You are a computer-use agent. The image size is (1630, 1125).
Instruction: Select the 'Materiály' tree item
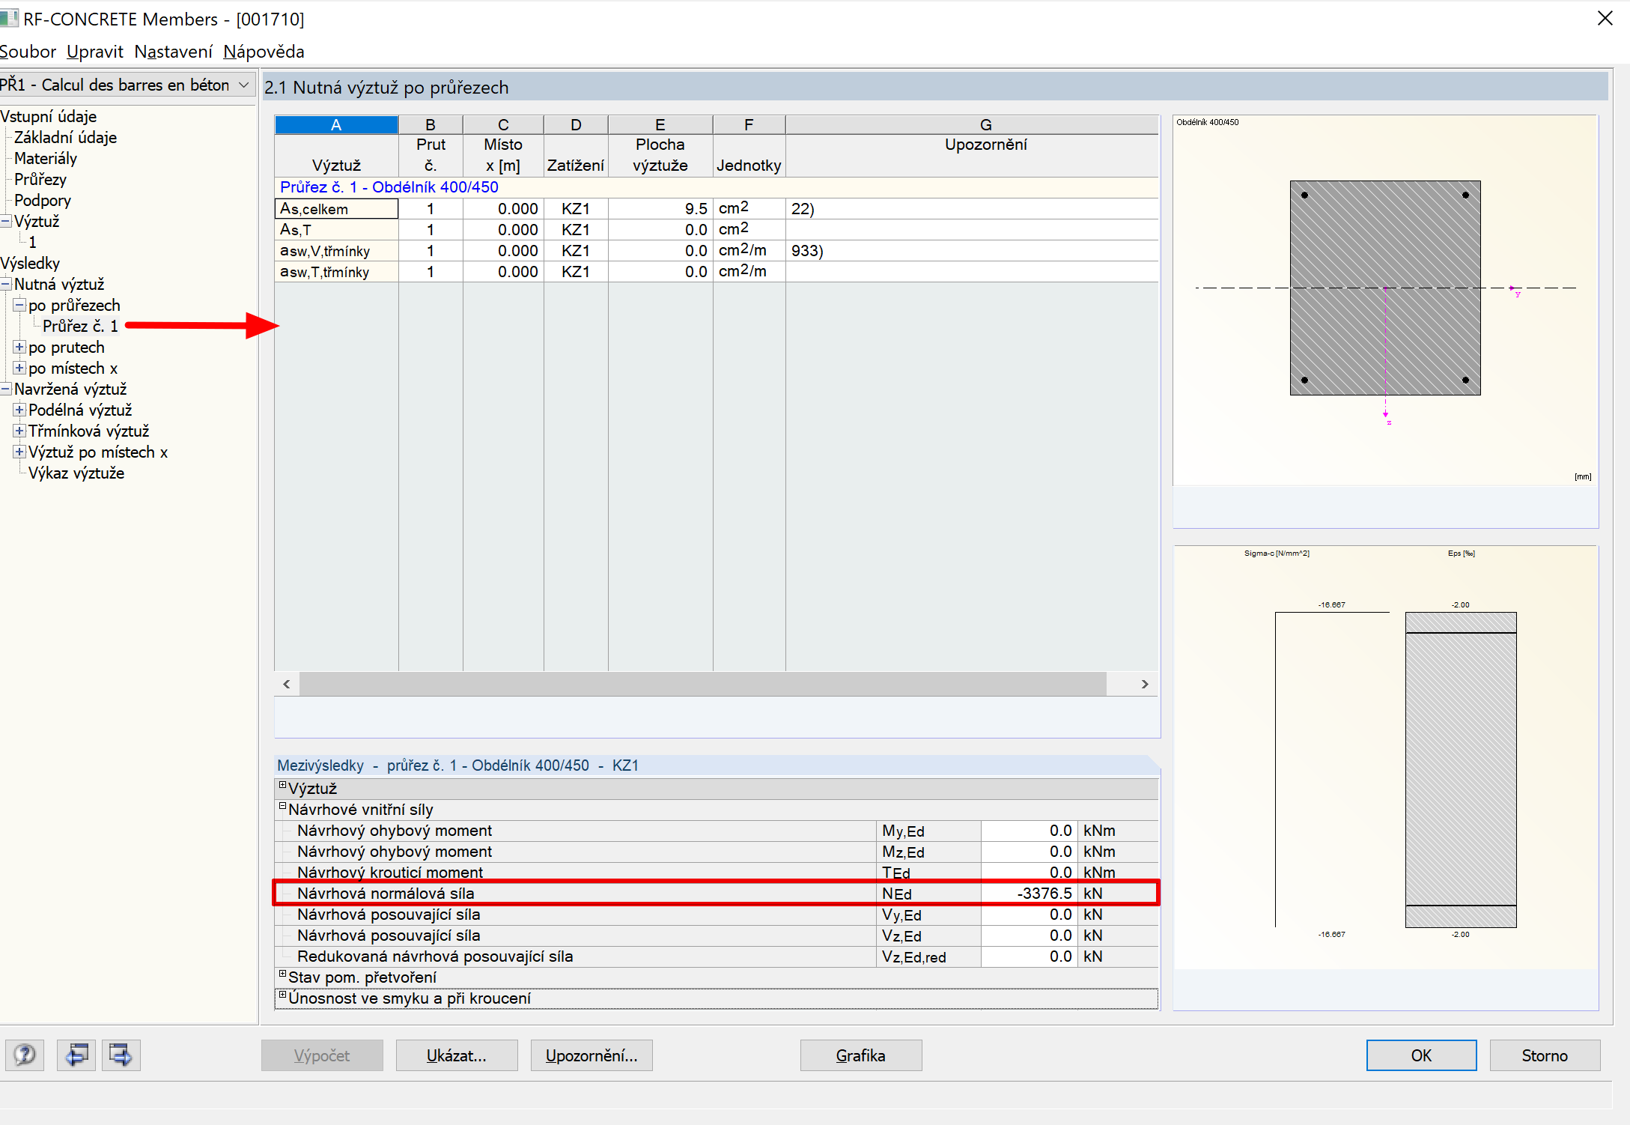45,159
